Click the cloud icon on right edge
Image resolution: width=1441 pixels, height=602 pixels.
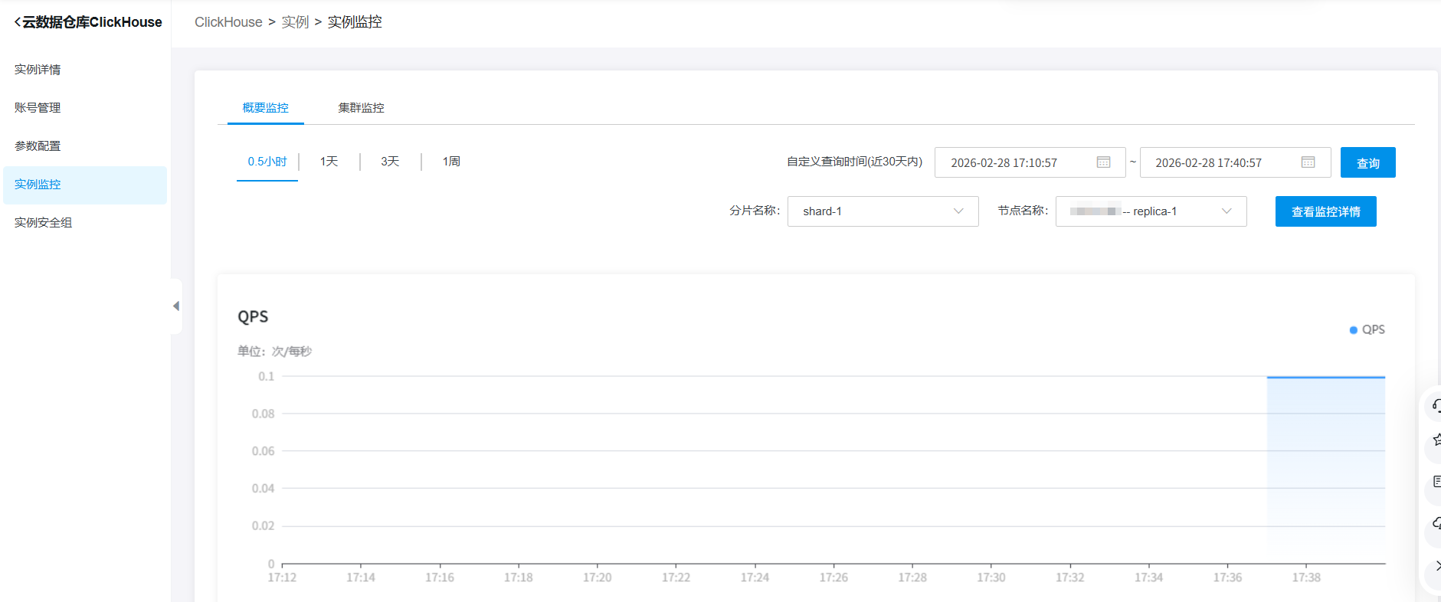click(1436, 523)
